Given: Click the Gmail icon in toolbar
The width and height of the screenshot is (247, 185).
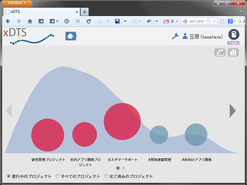Looking at the screenshot, I should [x=166, y=21].
